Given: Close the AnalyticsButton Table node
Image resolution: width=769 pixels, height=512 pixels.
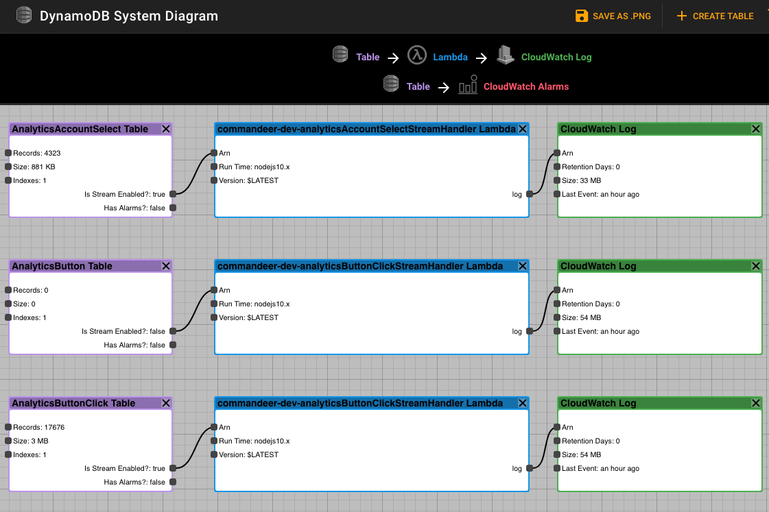Looking at the screenshot, I should click(x=166, y=266).
